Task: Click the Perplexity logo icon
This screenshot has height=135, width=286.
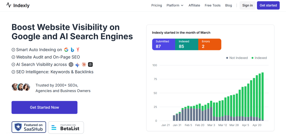Action: [90, 65]
